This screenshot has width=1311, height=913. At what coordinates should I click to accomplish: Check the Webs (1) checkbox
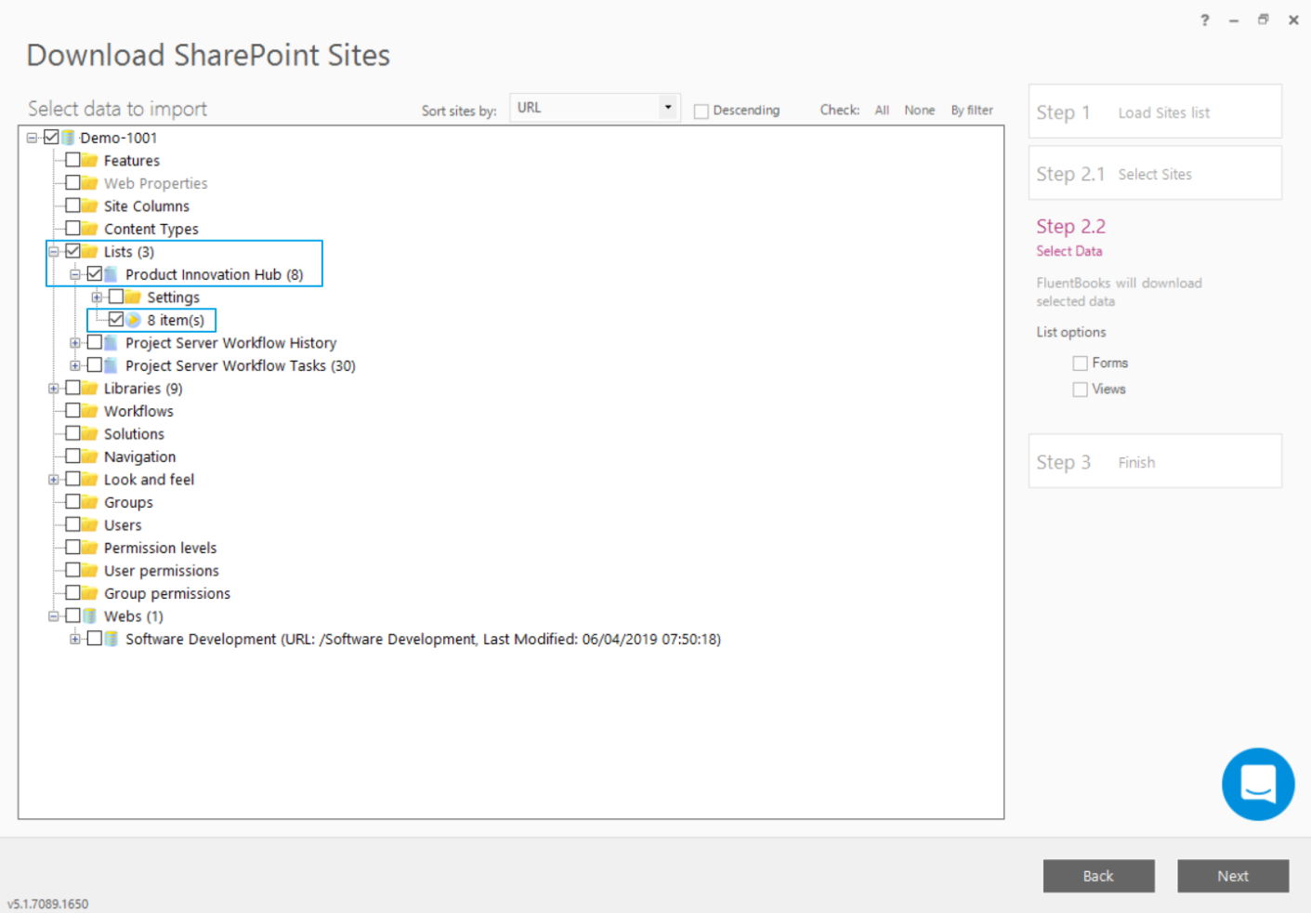[x=72, y=615]
